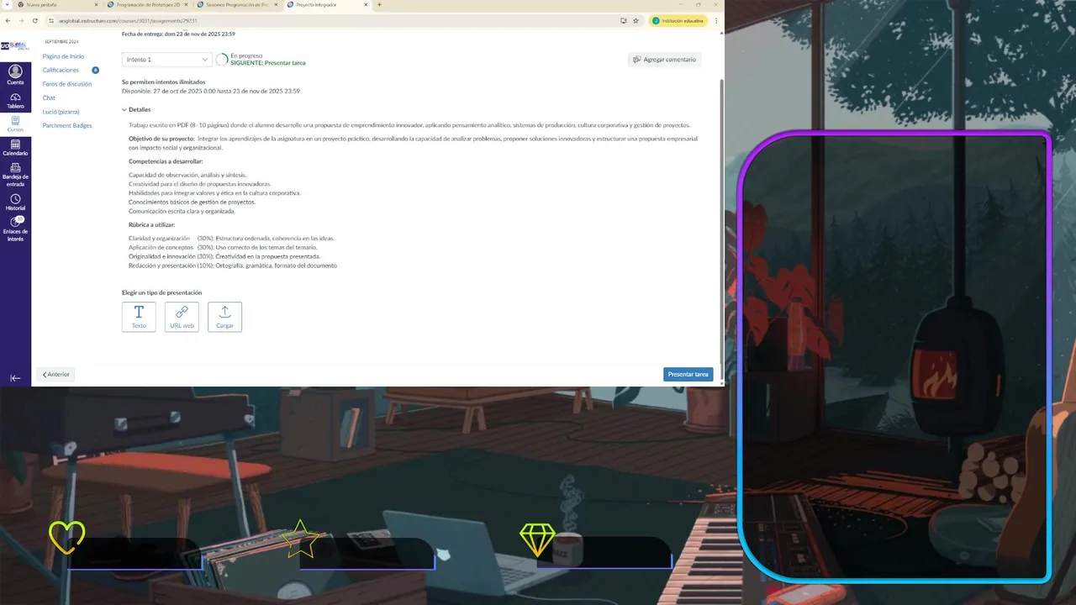Screen dimensions: 1076x605
Task: Open the Cursos courses icon
Action: point(15,124)
